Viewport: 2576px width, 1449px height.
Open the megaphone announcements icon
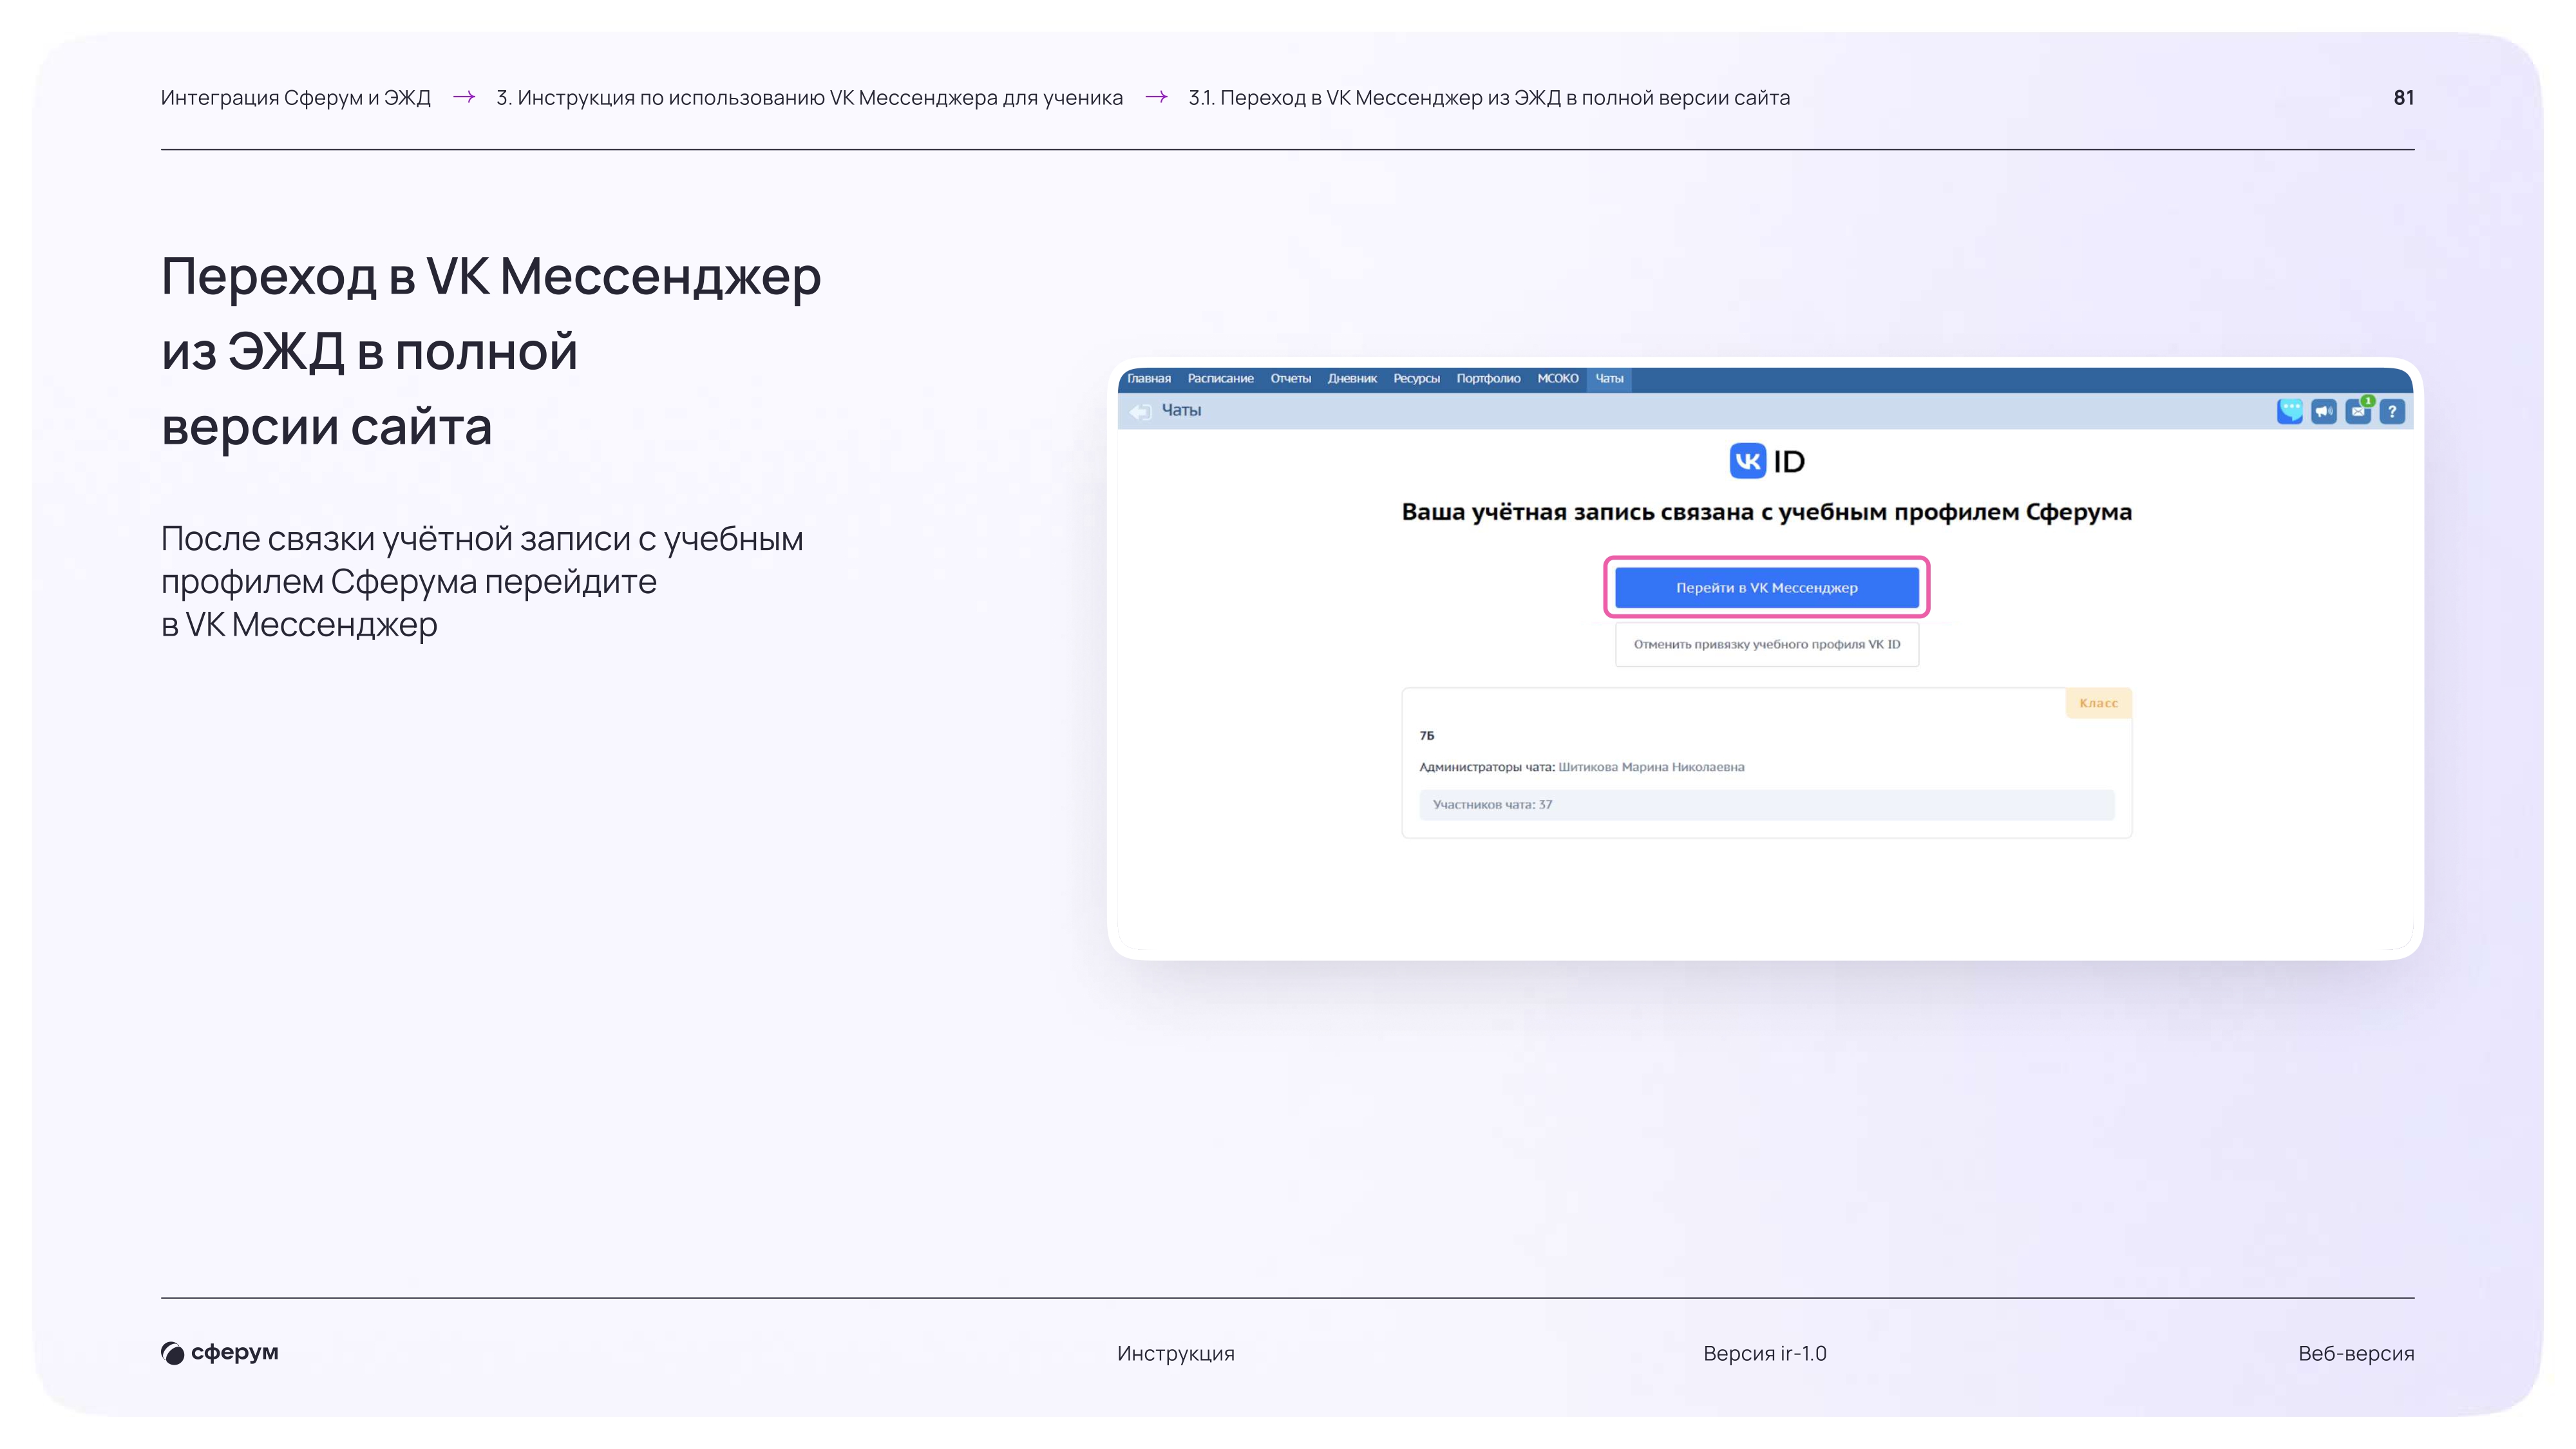click(x=2323, y=411)
